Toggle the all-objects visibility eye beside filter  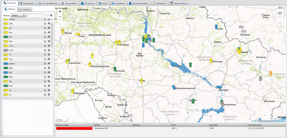[x=51, y=15]
